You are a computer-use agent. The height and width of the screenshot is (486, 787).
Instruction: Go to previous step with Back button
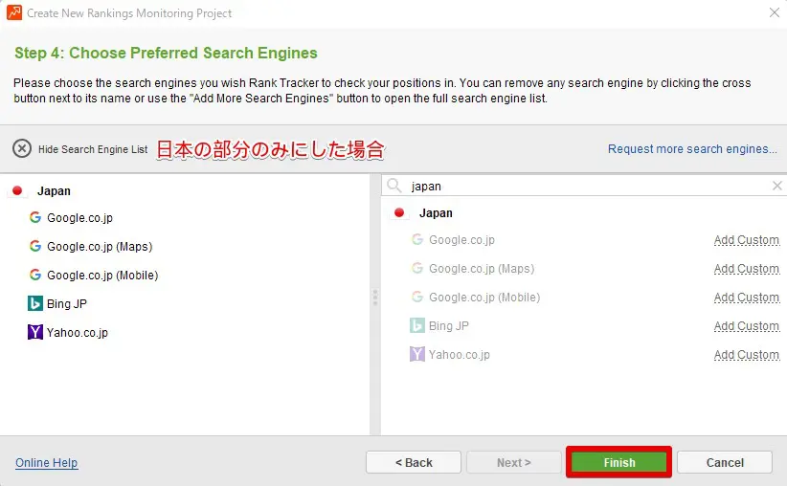pos(413,462)
